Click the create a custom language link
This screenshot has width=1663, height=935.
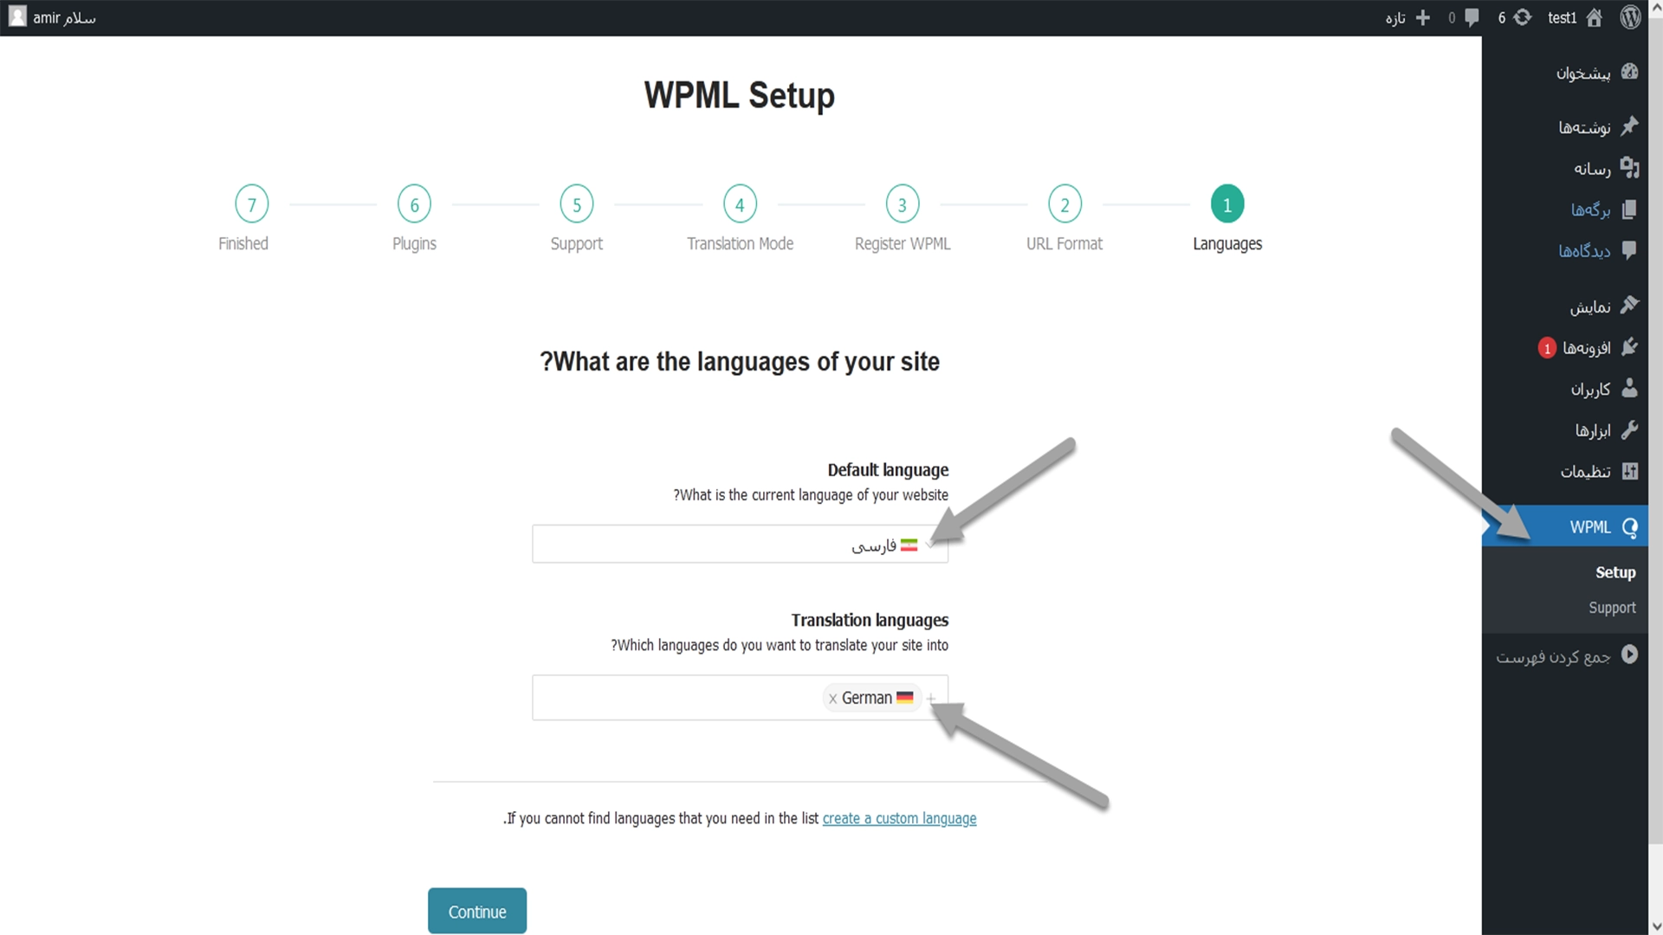[899, 817]
